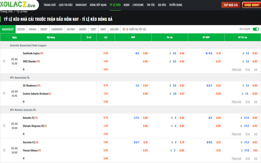Open Phân tích for Balcatta FC match
This screenshot has width=261, height=163.
point(237,134)
